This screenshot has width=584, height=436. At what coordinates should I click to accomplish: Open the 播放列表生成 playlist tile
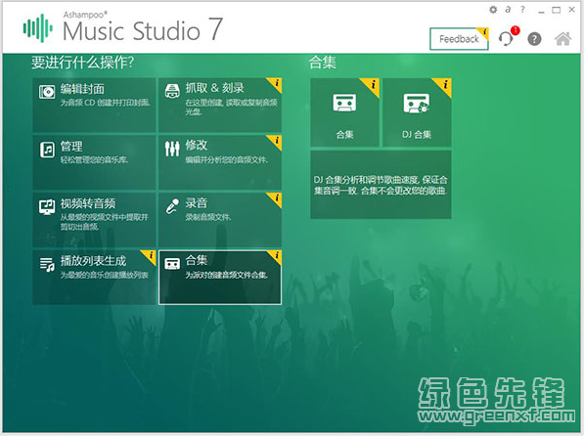[94, 278]
